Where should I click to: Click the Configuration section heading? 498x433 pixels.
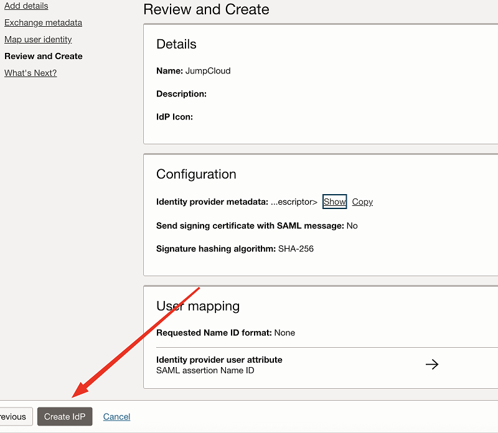196,174
